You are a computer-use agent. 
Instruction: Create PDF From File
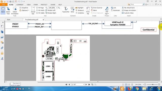(88, 11)
